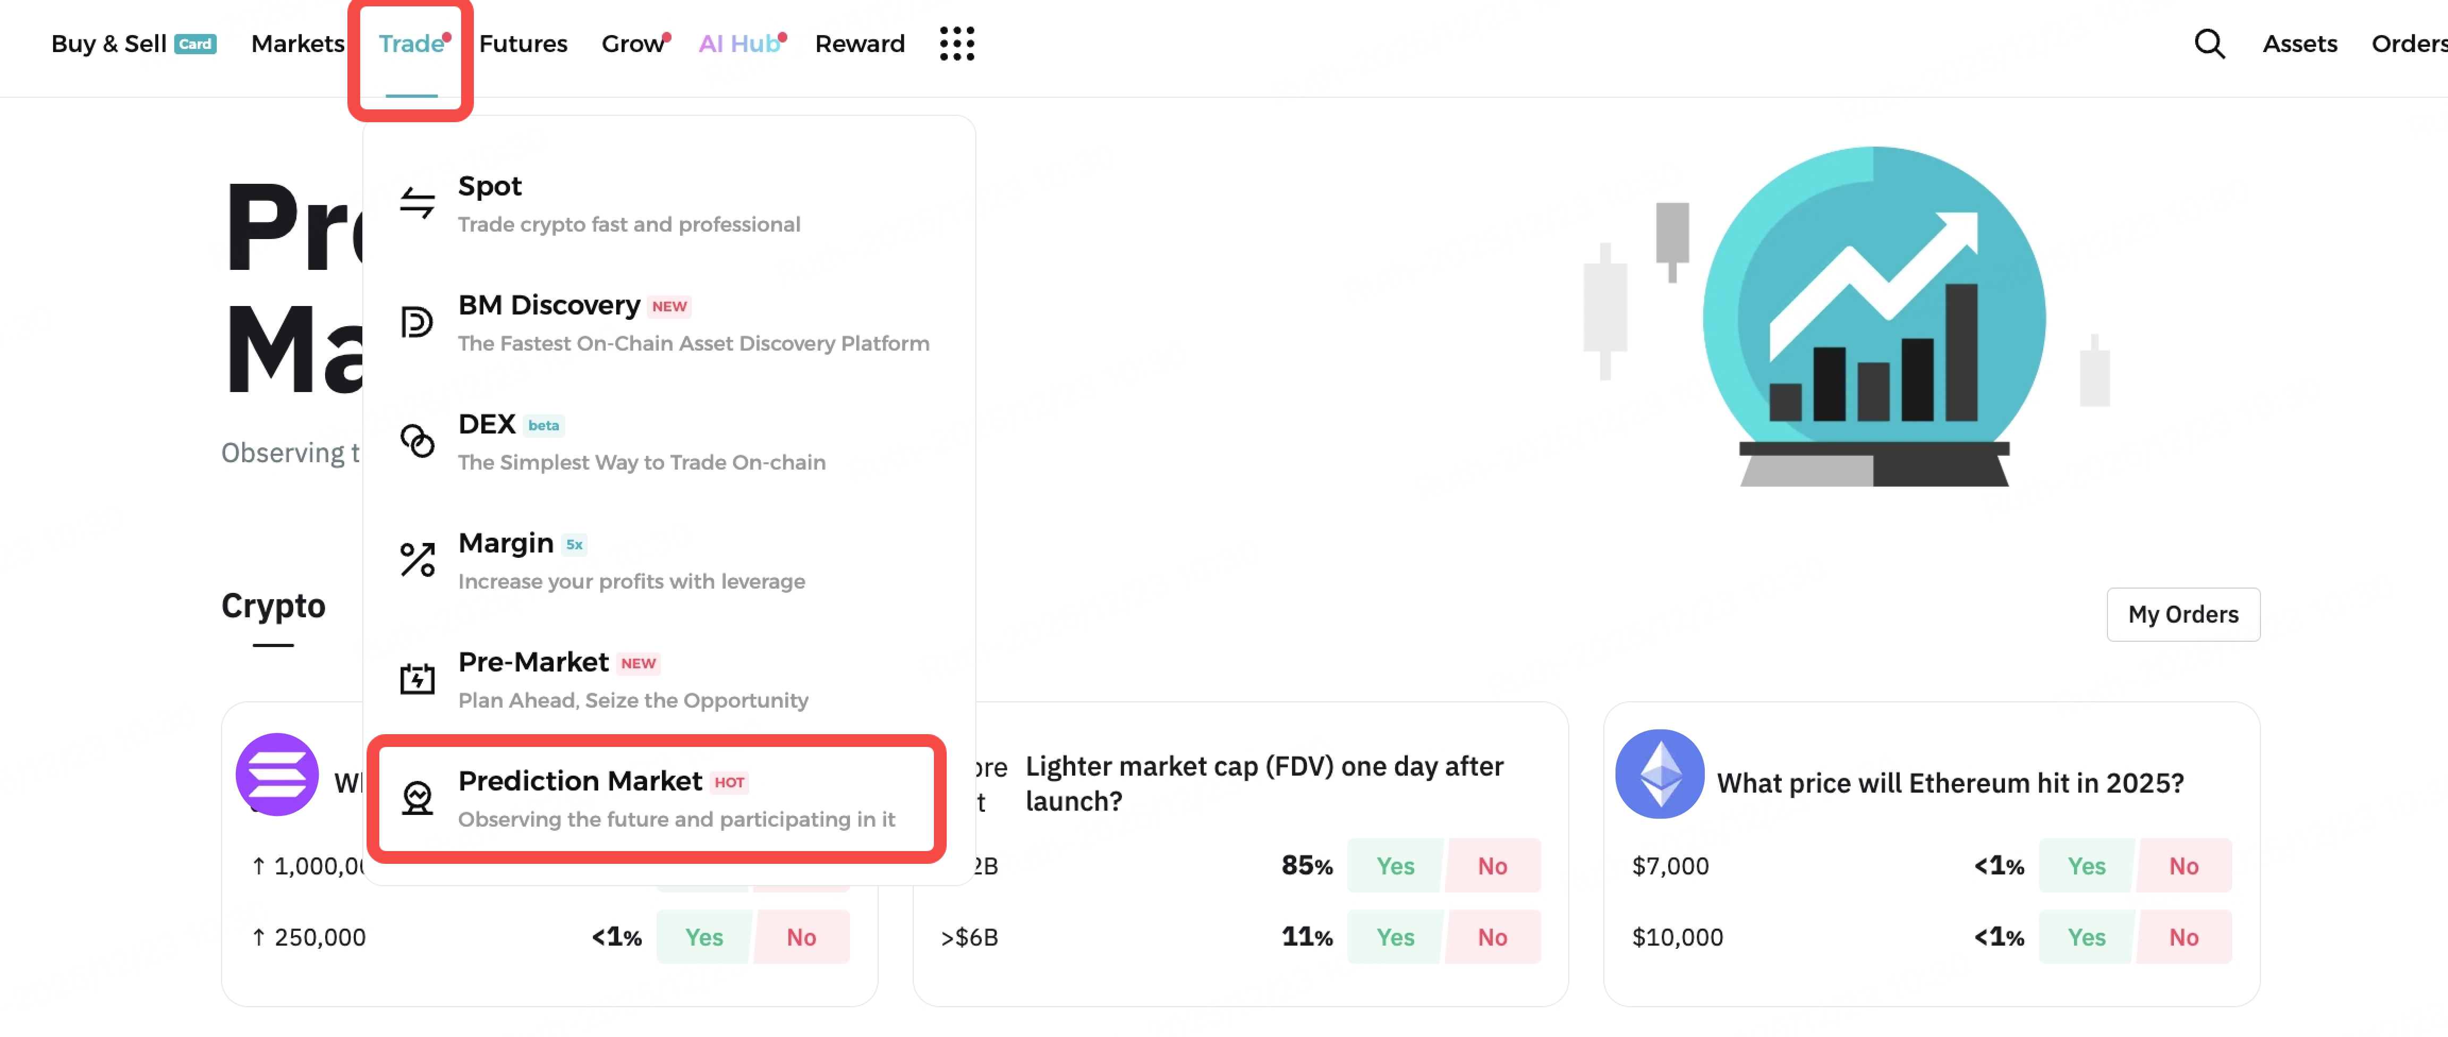Viewport: 2448px width, 1037px height.
Task: Click the NEW badge next to Pre-Market
Action: click(637, 664)
